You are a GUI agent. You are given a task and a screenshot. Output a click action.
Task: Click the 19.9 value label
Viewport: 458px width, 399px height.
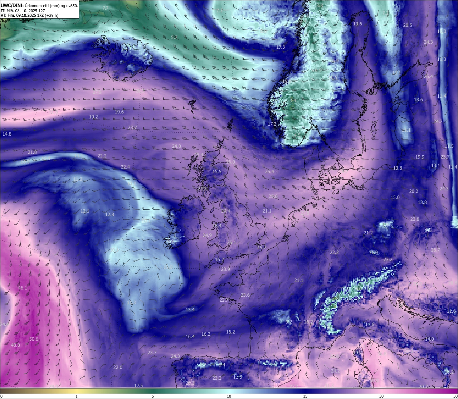coord(420,157)
